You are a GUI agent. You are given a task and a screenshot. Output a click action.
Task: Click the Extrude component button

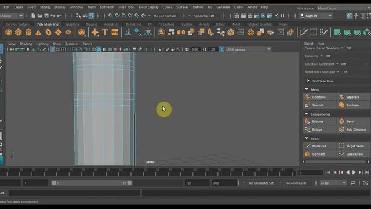click(x=319, y=121)
